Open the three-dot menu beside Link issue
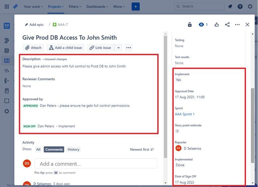This screenshot has height=187, width=258. click(129, 48)
